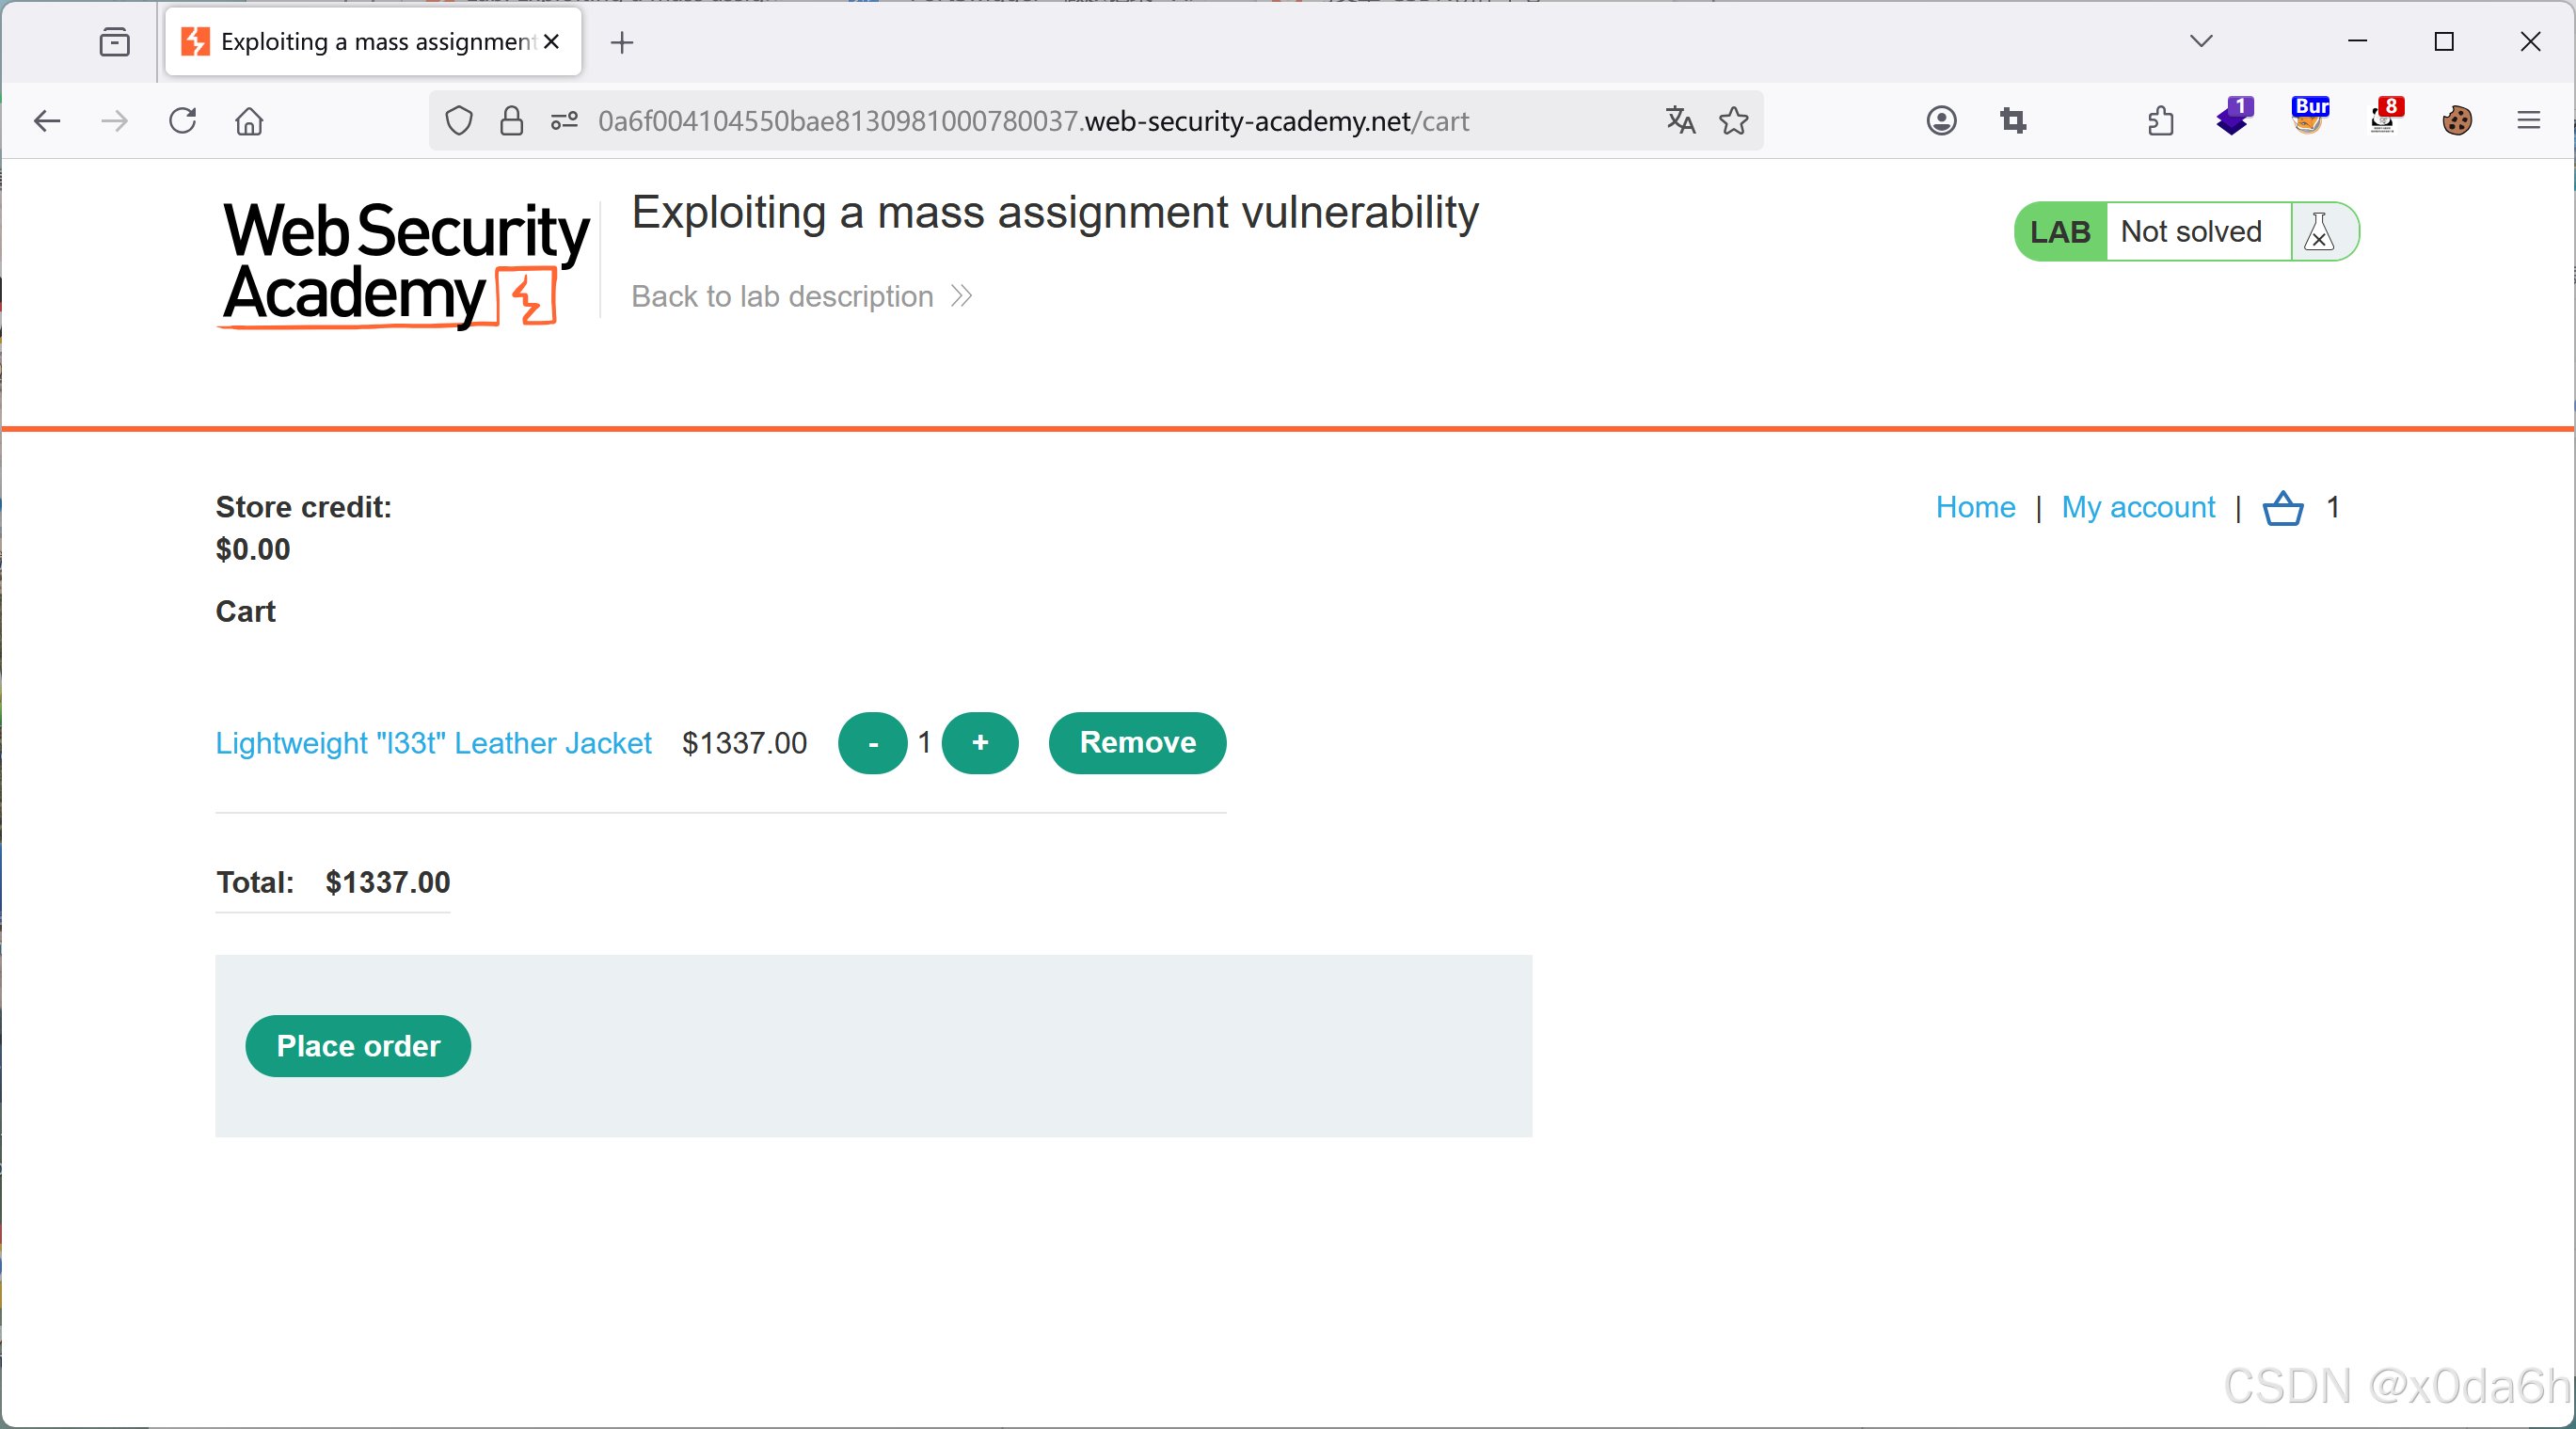Open tracking protection shield icon
Screen dimensions: 2576x1429
click(459, 121)
